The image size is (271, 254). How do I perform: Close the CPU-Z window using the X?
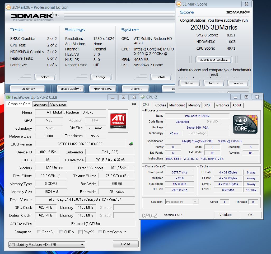257,97
